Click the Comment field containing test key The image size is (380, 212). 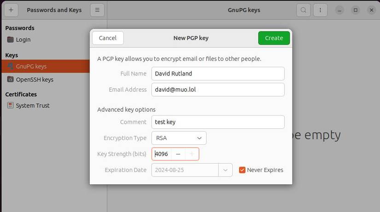(218, 122)
